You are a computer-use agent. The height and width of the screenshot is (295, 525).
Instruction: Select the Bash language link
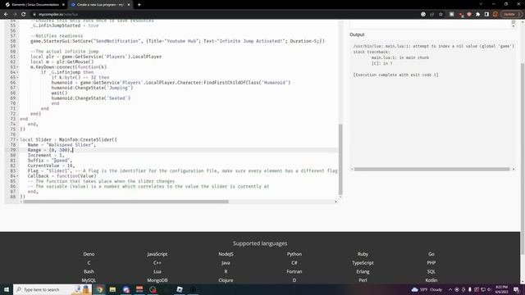pos(89,271)
